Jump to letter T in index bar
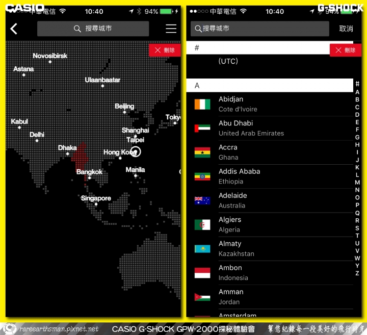The width and height of the screenshot is (367, 335). click(x=357, y=236)
